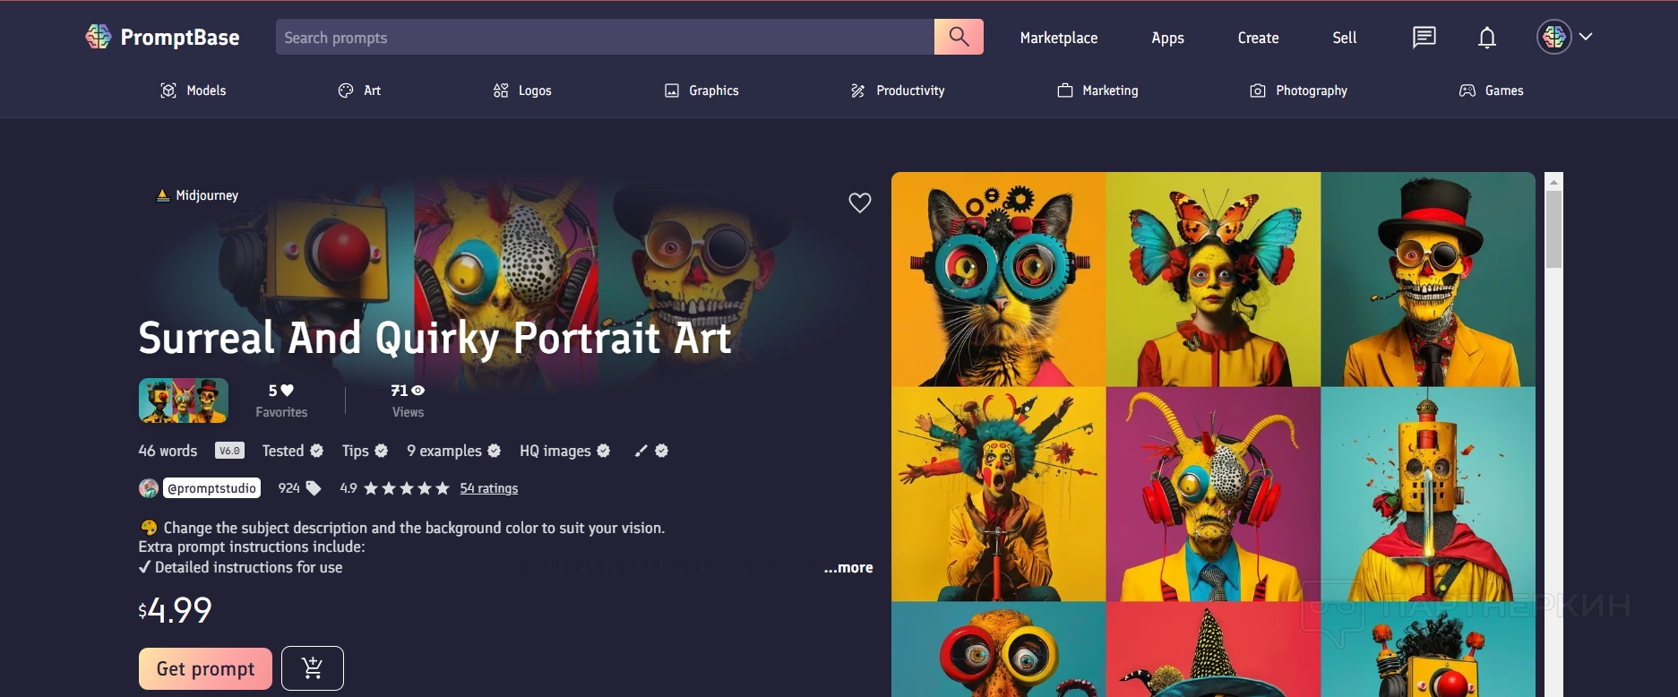This screenshot has height=697, width=1678.
Task: Click the "Detailed instructions for use" line
Action: (x=240, y=567)
